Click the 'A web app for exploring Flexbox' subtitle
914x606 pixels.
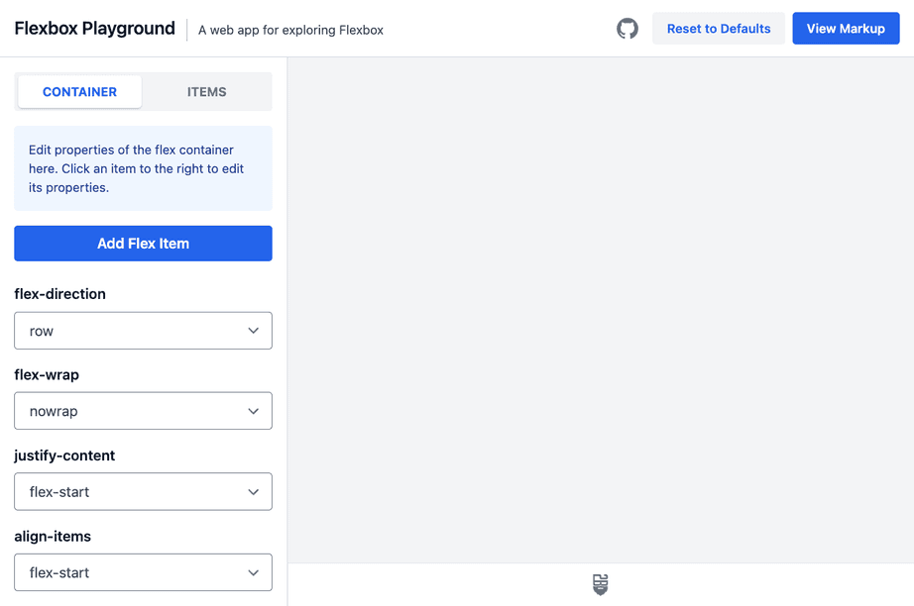pyautogui.click(x=290, y=30)
